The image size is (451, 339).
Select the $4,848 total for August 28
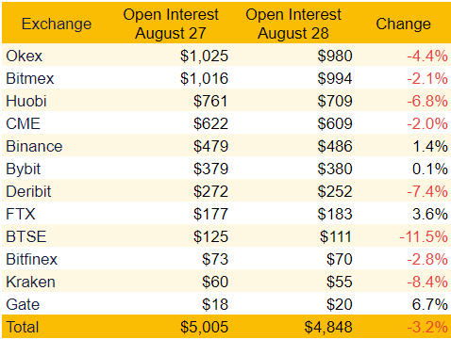tap(328, 327)
